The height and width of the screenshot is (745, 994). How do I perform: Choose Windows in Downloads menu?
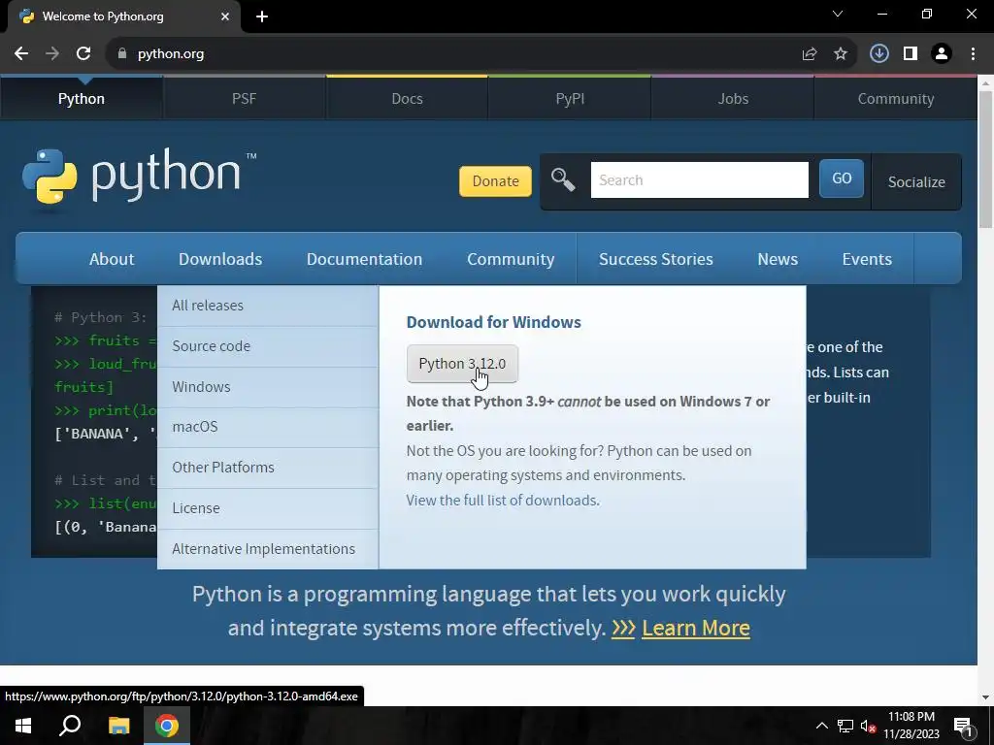click(268, 387)
